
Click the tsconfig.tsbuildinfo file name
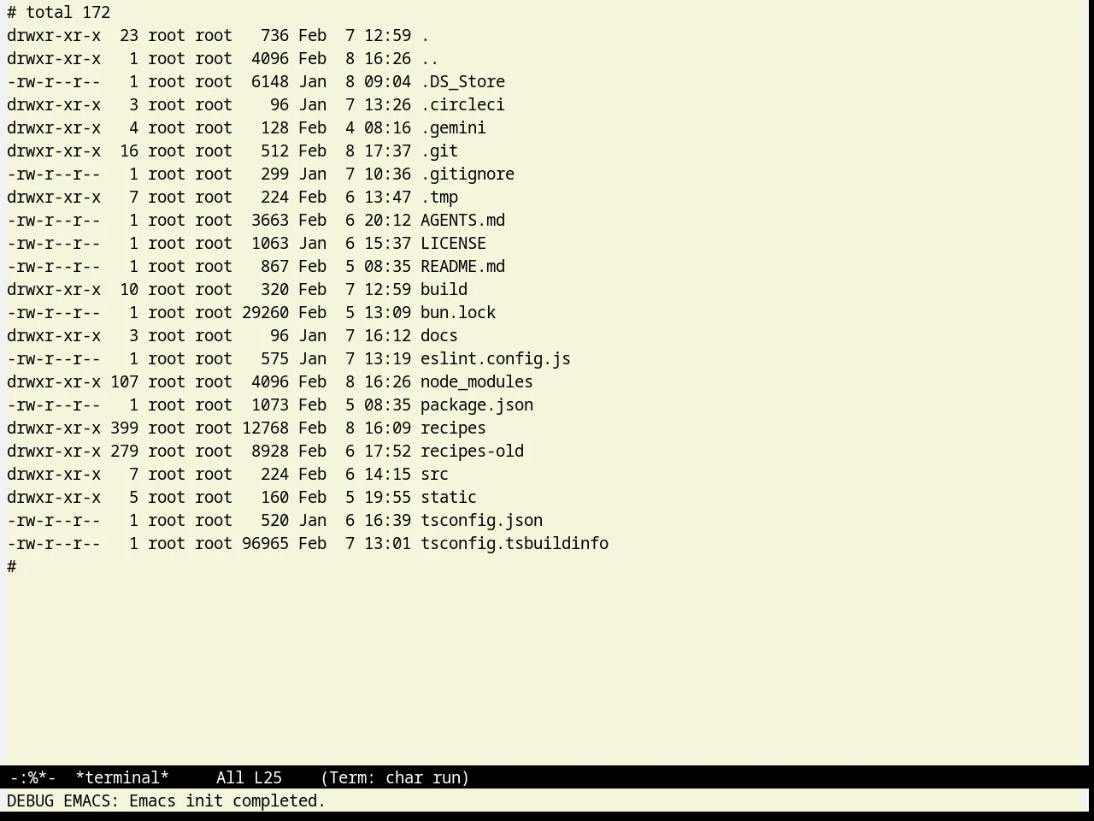[515, 544]
